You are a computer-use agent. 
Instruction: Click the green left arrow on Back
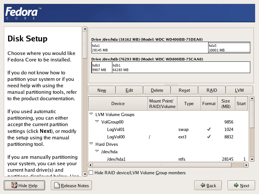click(x=203, y=185)
